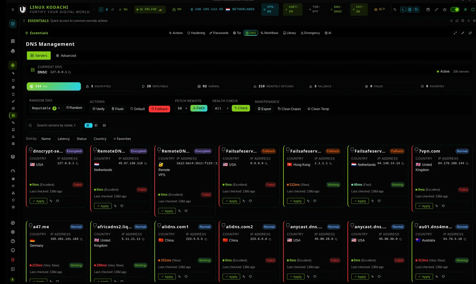This screenshot has width=476, height=284.
Task: Check the alidns.com1 card checkbox
Action: [x=159, y=225]
